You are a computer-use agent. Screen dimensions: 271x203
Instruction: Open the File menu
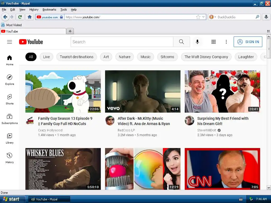click(4, 10)
